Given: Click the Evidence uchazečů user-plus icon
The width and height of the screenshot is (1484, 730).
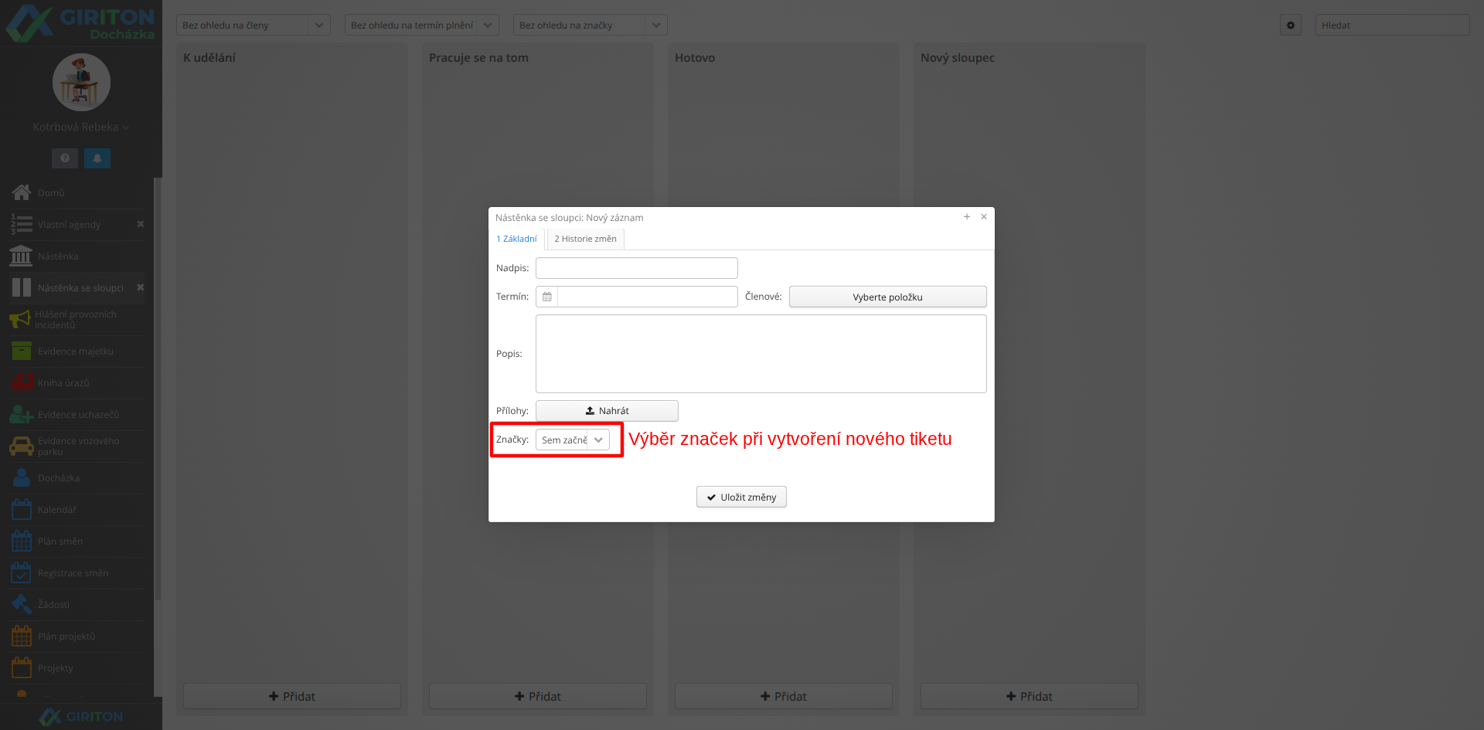Looking at the screenshot, I should coord(22,414).
